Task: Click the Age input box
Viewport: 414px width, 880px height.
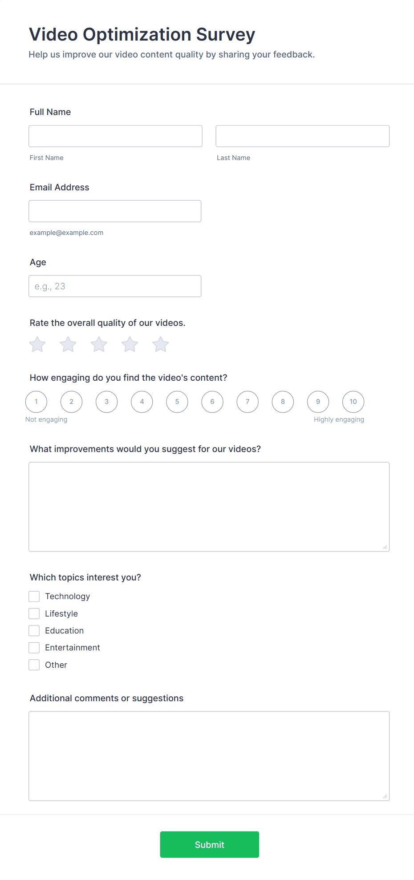Action: click(115, 286)
